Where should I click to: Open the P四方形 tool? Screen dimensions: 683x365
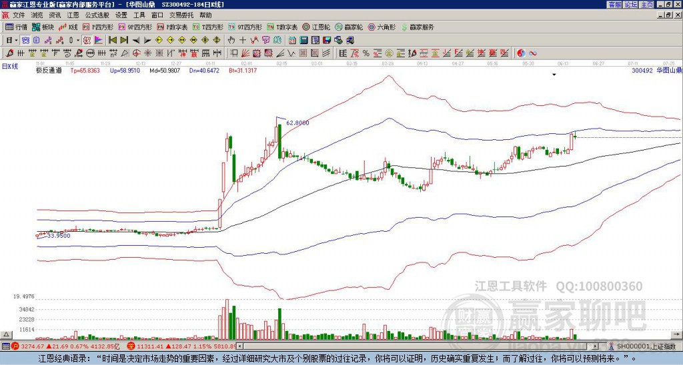point(99,27)
